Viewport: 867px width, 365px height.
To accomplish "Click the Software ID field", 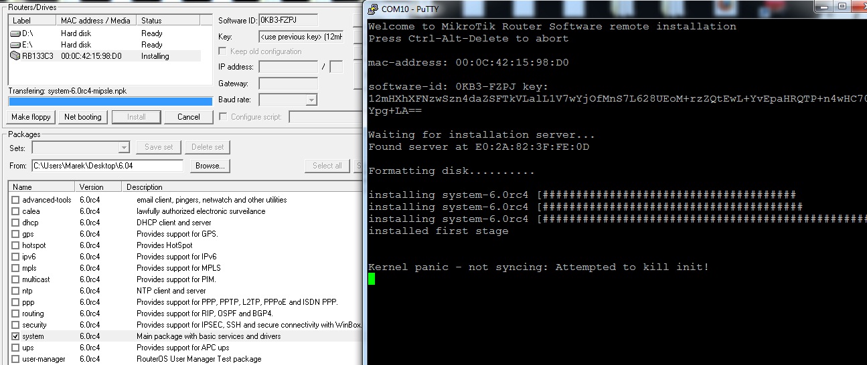I will tap(288, 20).
